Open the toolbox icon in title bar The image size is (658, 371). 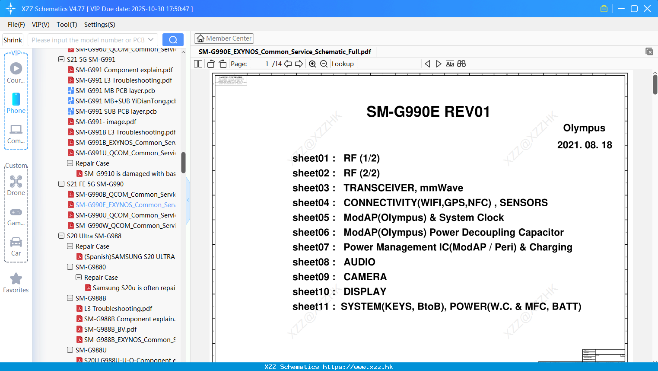point(604,9)
